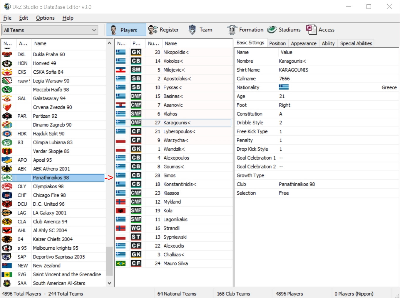This screenshot has height=298, width=400.
Task: Click the Value column header
Action: click(338, 52)
